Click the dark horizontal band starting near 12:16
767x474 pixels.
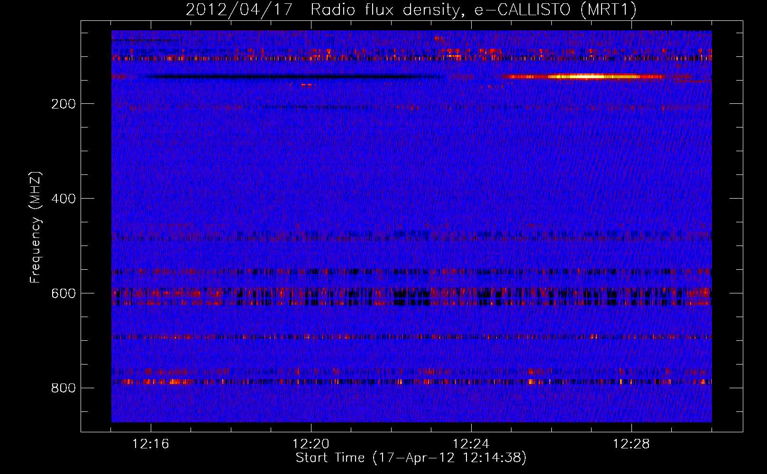click(x=294, y=77)
